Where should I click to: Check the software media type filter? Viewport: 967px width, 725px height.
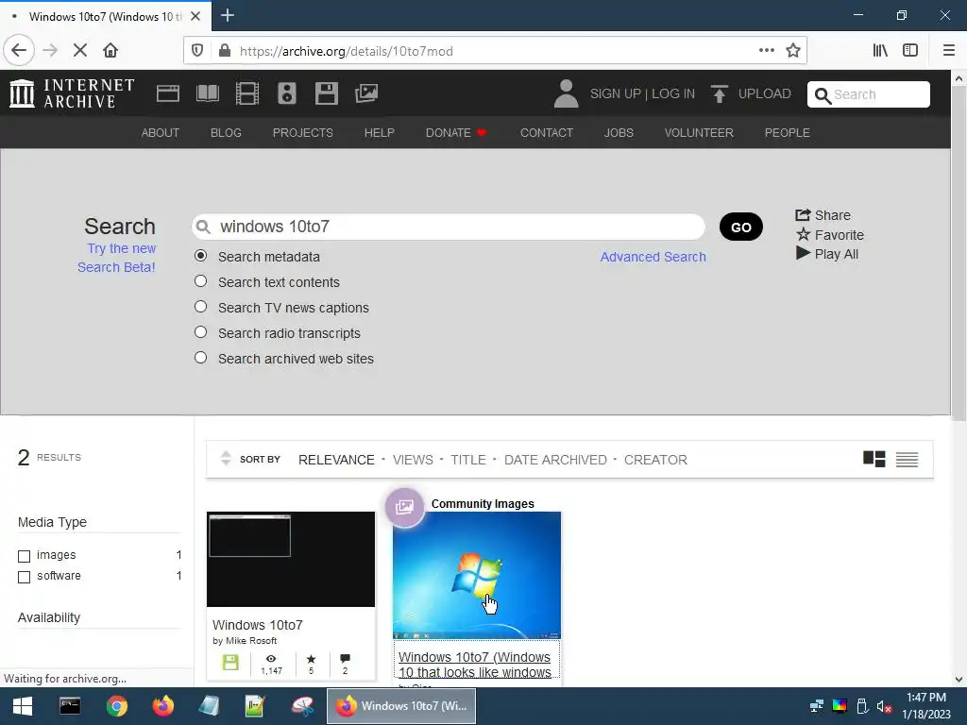click(24, 577)
